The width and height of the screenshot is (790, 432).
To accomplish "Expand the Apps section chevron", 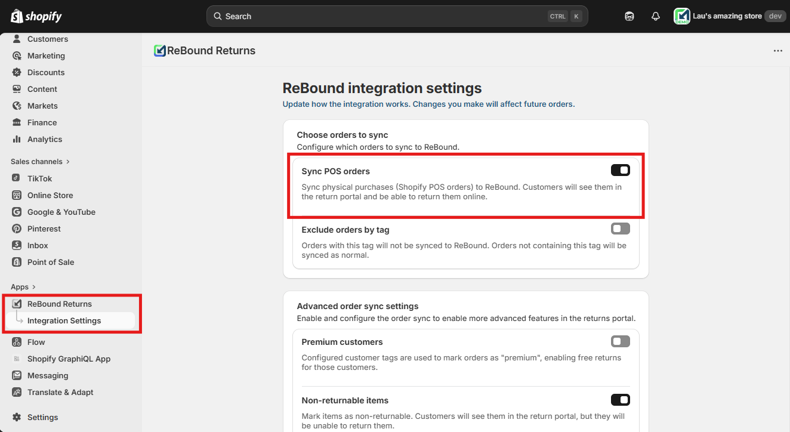I will 34,287.
